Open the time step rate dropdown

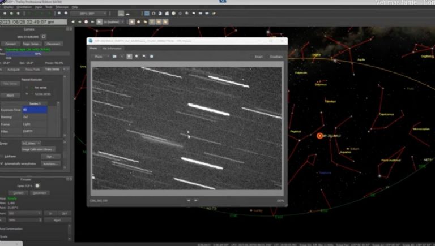[112, 21]
